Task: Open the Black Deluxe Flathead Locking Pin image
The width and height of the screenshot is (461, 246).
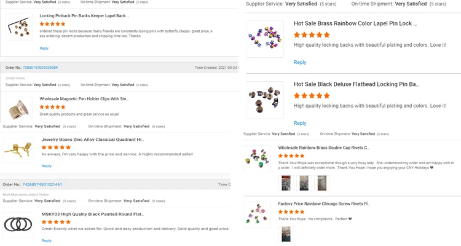Action: [x=264, y=100]
